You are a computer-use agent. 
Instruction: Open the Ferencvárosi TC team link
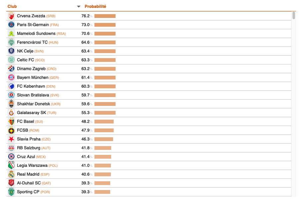coord(32,42)
